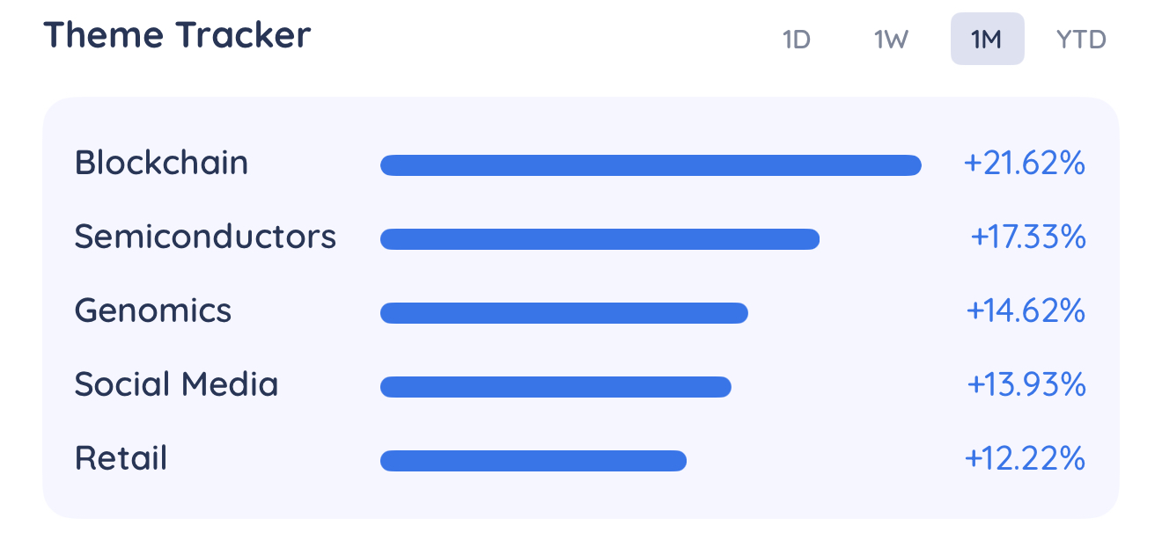This screenshot has width=1162, height=555.
Task: Open the Retail theme label
Action: click(121, 458)
